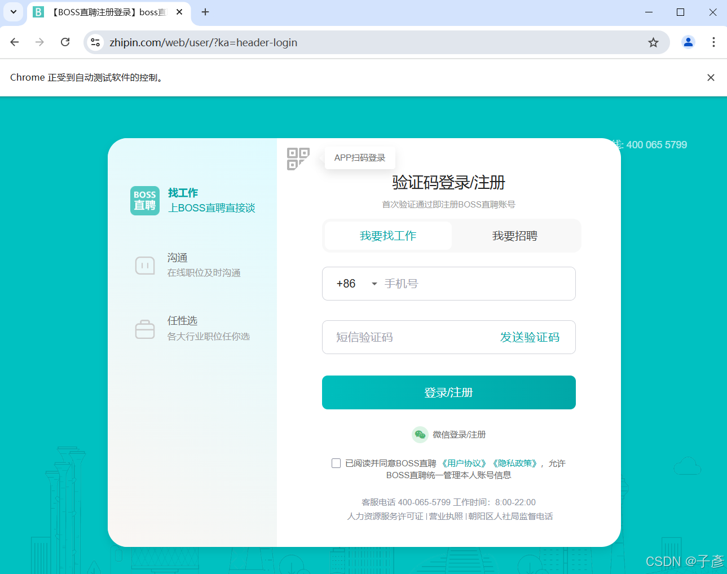The image size is (727, 574).
Task: Maximize the Chrome window
Action: click(x=681, y=12)
